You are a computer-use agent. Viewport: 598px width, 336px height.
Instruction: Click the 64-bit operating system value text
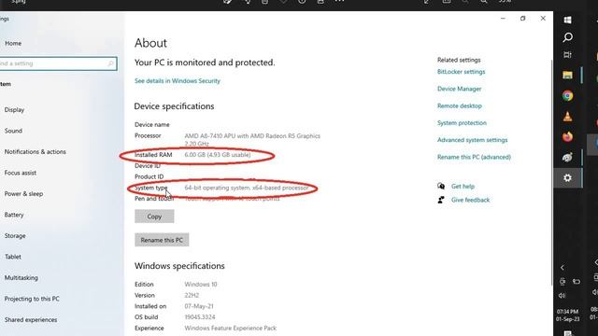point(247,188)
